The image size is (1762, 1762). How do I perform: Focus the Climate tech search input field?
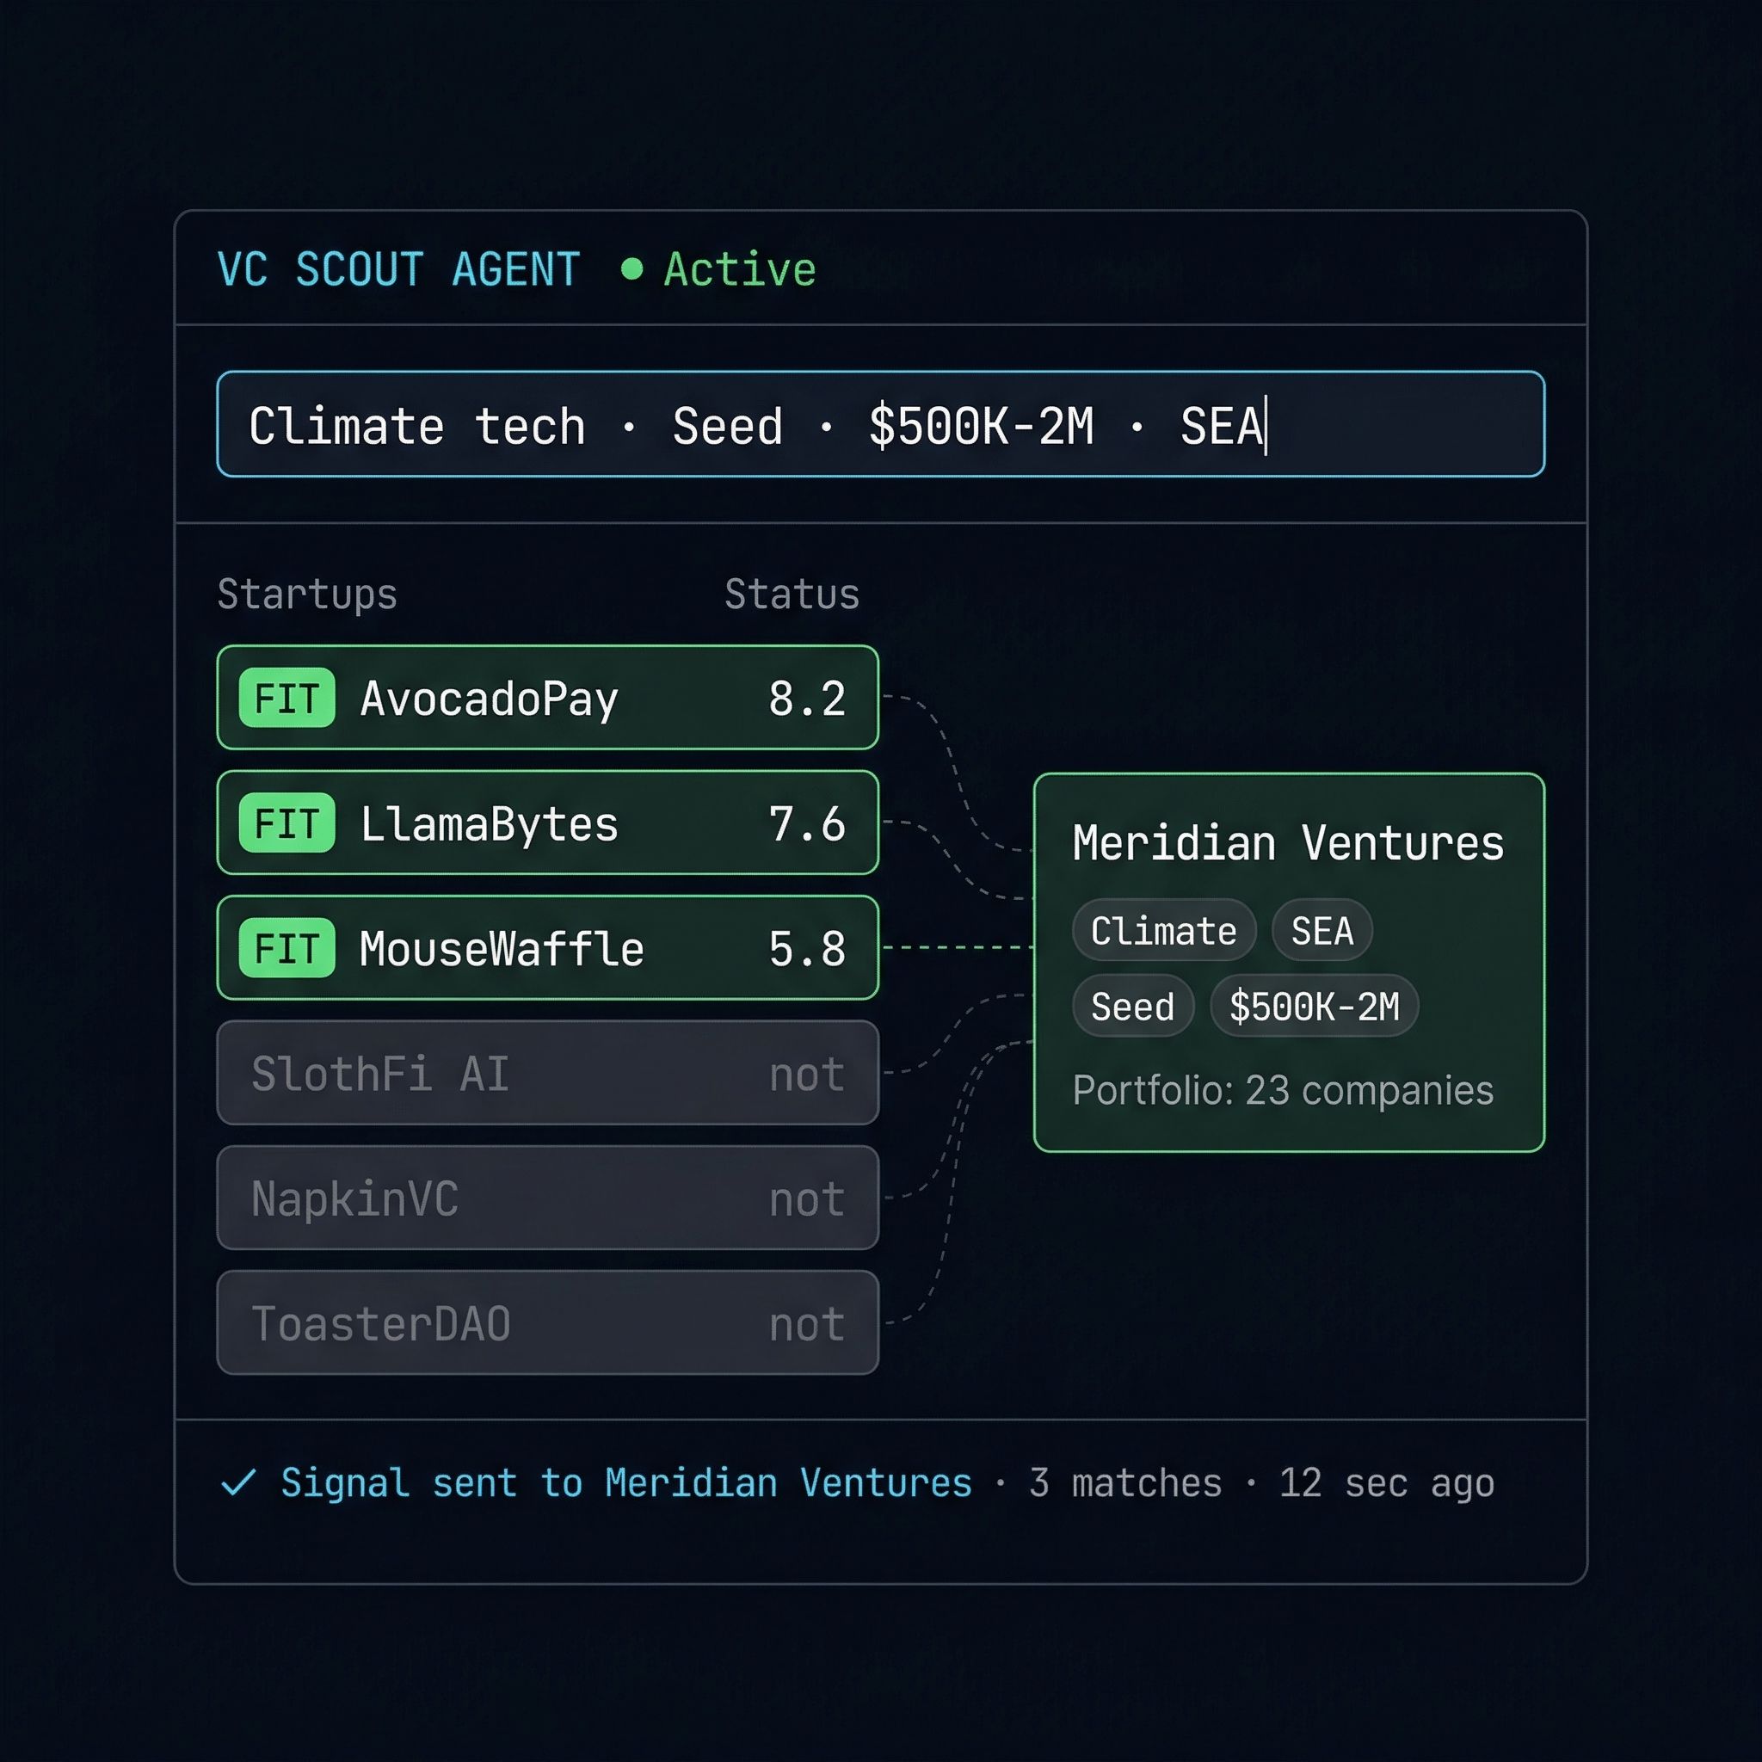pos(880,424)
